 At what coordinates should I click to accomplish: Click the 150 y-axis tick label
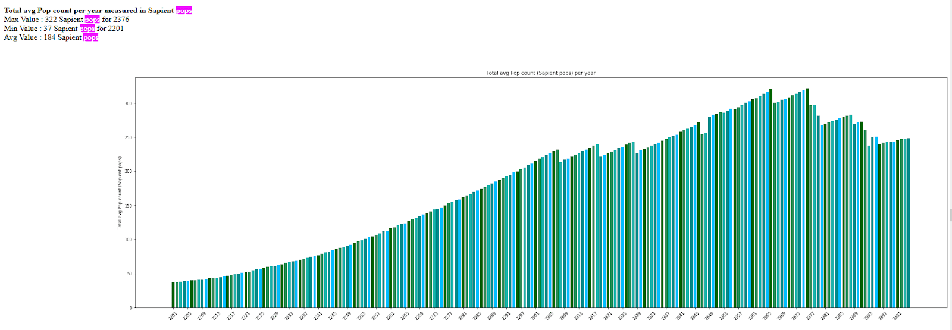click(128, 206)
